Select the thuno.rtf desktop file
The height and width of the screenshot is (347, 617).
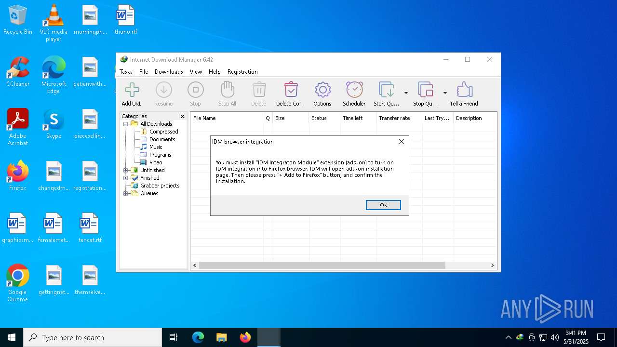tap(126, 20)
